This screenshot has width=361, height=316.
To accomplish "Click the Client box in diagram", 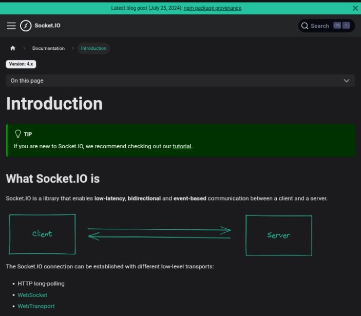I will pos(42,234).
